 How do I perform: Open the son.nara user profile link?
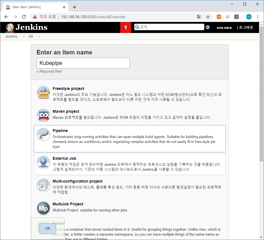point(224,27)
